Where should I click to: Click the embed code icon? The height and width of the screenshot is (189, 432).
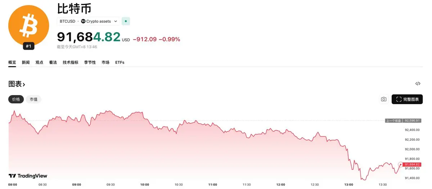tap(418, 84)
